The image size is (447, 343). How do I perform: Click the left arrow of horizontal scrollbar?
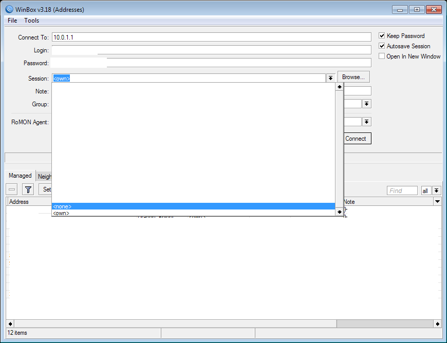(10, 323)
